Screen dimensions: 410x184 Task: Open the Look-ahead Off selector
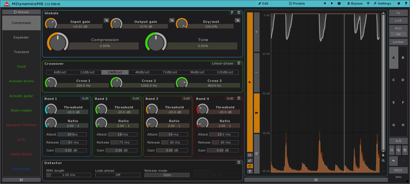coord(118,175)
